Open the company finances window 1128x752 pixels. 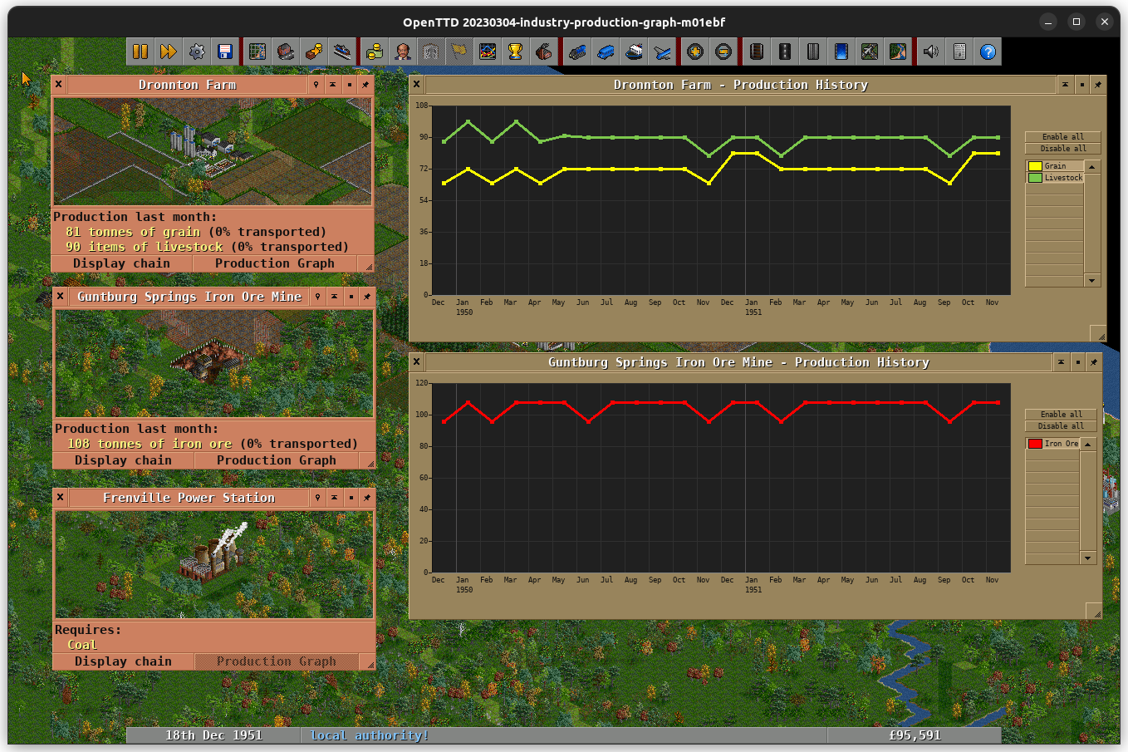tap(374, 51)
